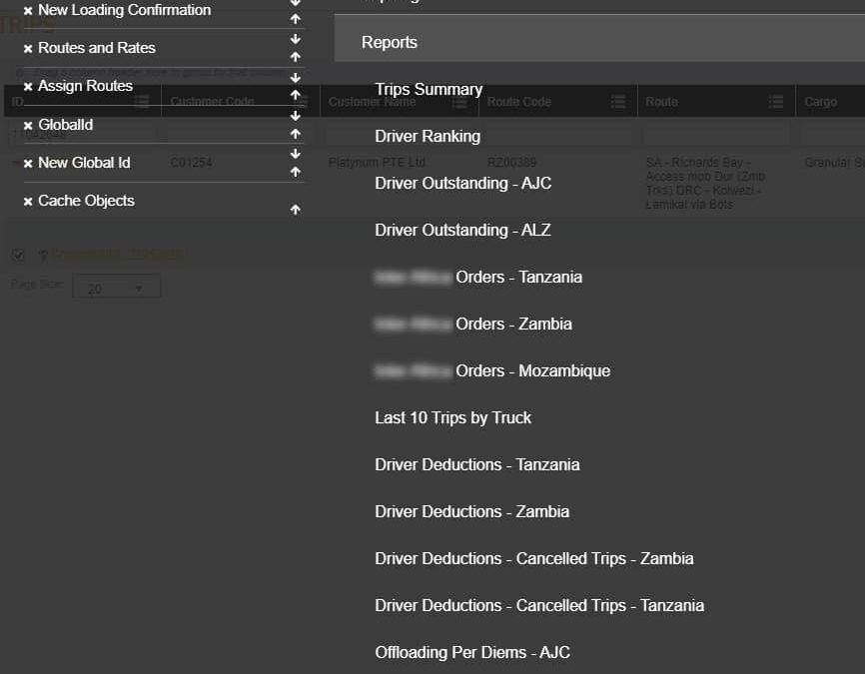Open the Customer Name column menu icon
The image size is (865, 674).
[459, 102]
